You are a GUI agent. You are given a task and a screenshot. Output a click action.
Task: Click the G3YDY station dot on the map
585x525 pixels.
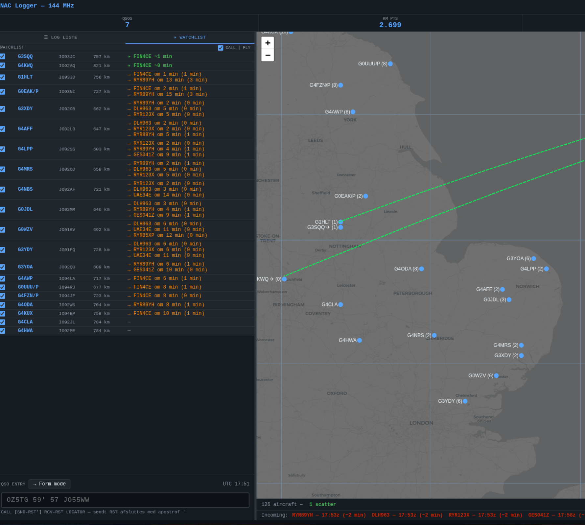[x=465, y=401]
